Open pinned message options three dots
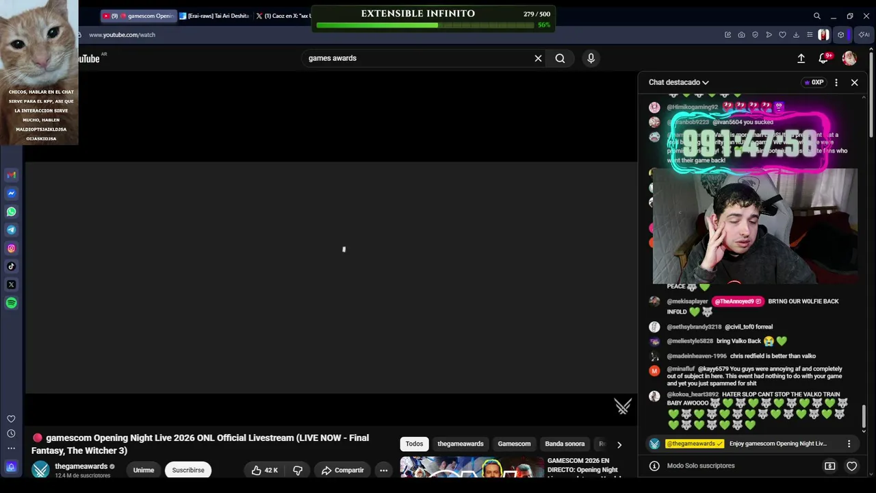The width and height of the screenshot is (876, 493). 849,444
